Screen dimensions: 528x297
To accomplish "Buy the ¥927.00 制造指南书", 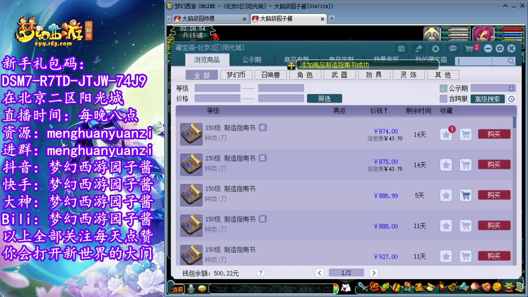I will (x=494, y=256).
